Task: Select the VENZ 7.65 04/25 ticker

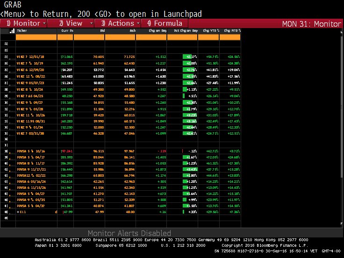Action: 30,96
